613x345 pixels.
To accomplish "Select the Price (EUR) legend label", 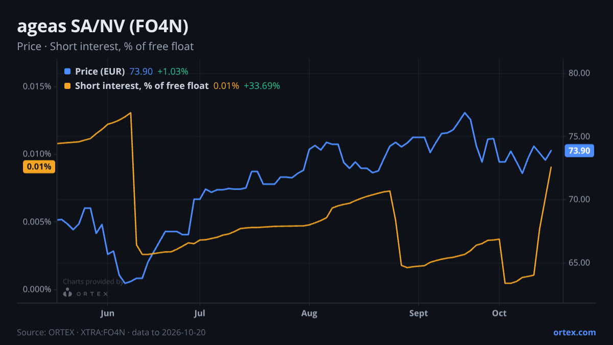I will 100,71.
